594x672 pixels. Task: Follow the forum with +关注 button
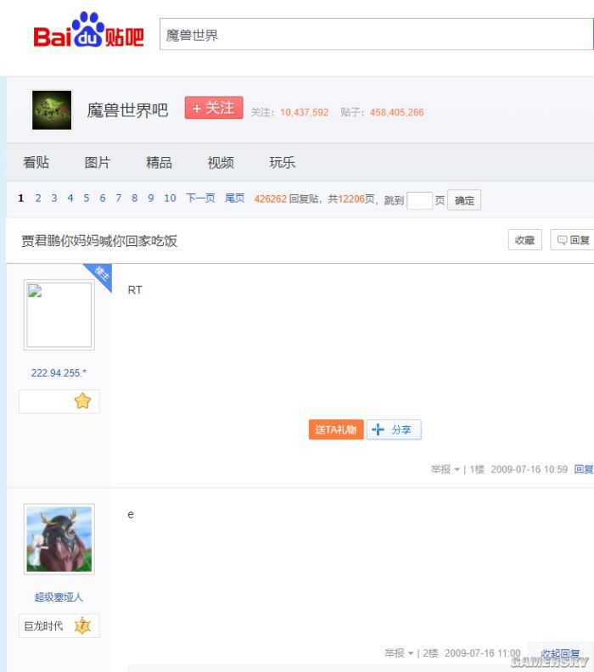coord(214,108)
